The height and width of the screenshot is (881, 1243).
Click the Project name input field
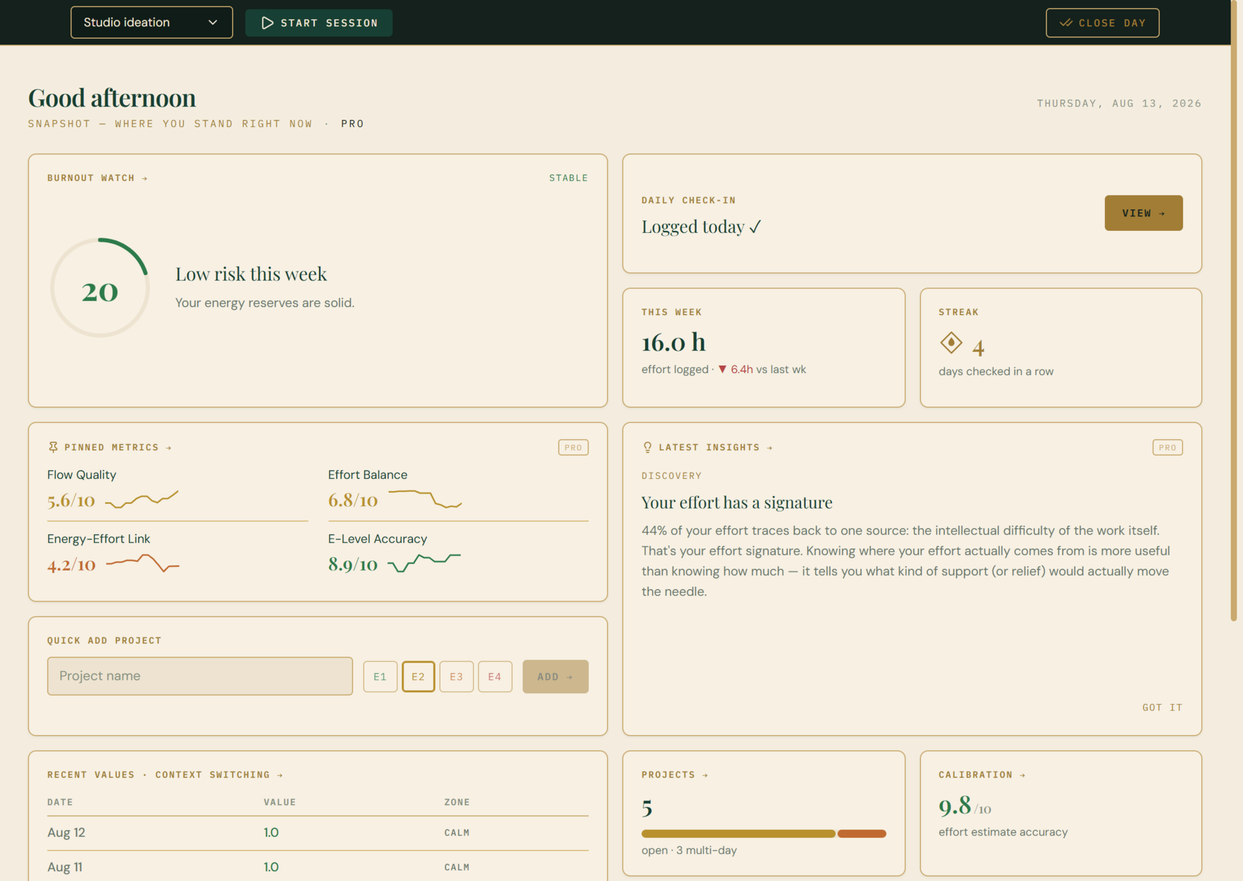pos(200,676)
